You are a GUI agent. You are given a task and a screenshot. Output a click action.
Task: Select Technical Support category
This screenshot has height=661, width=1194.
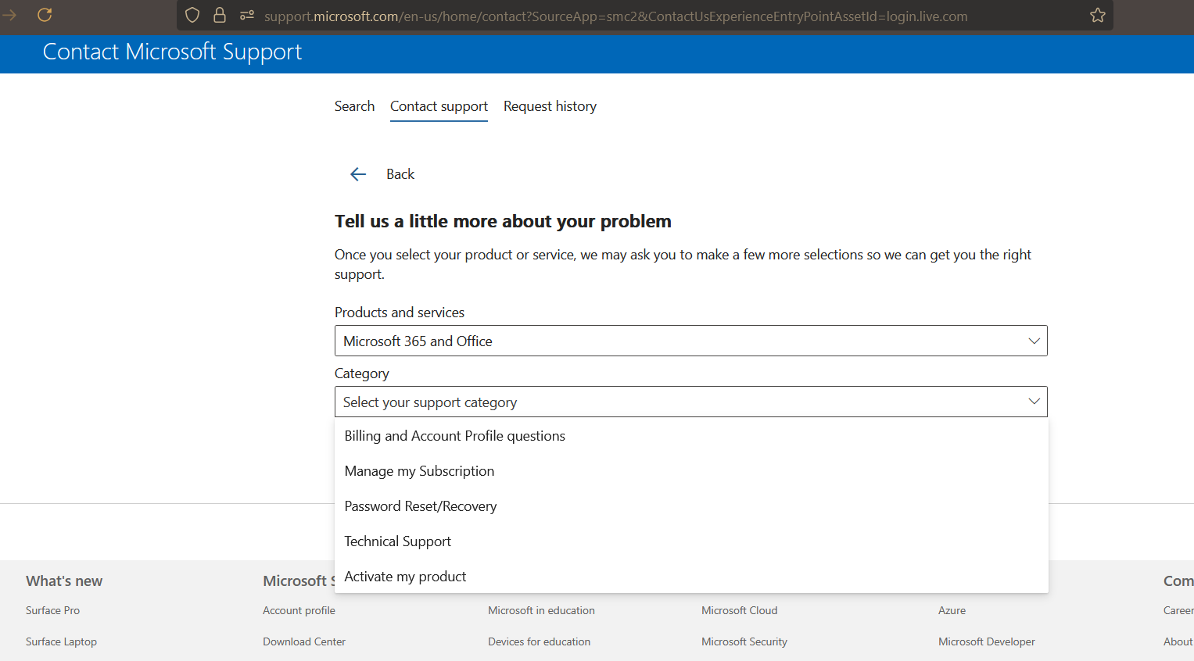pos(690,541)
